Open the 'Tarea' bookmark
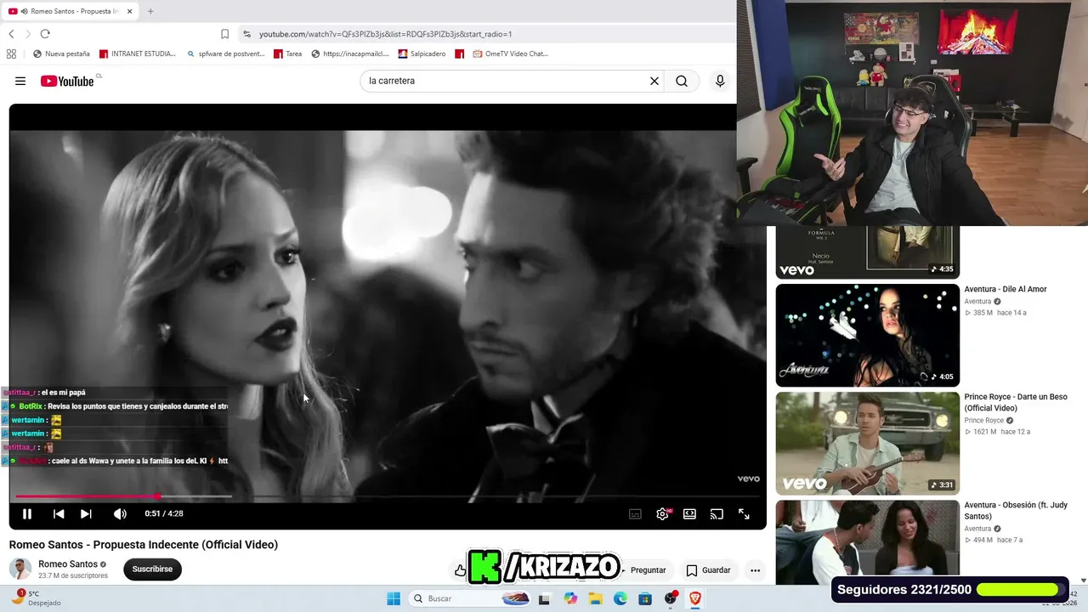This screenshot has height=612, width=1088. [288, 54]
